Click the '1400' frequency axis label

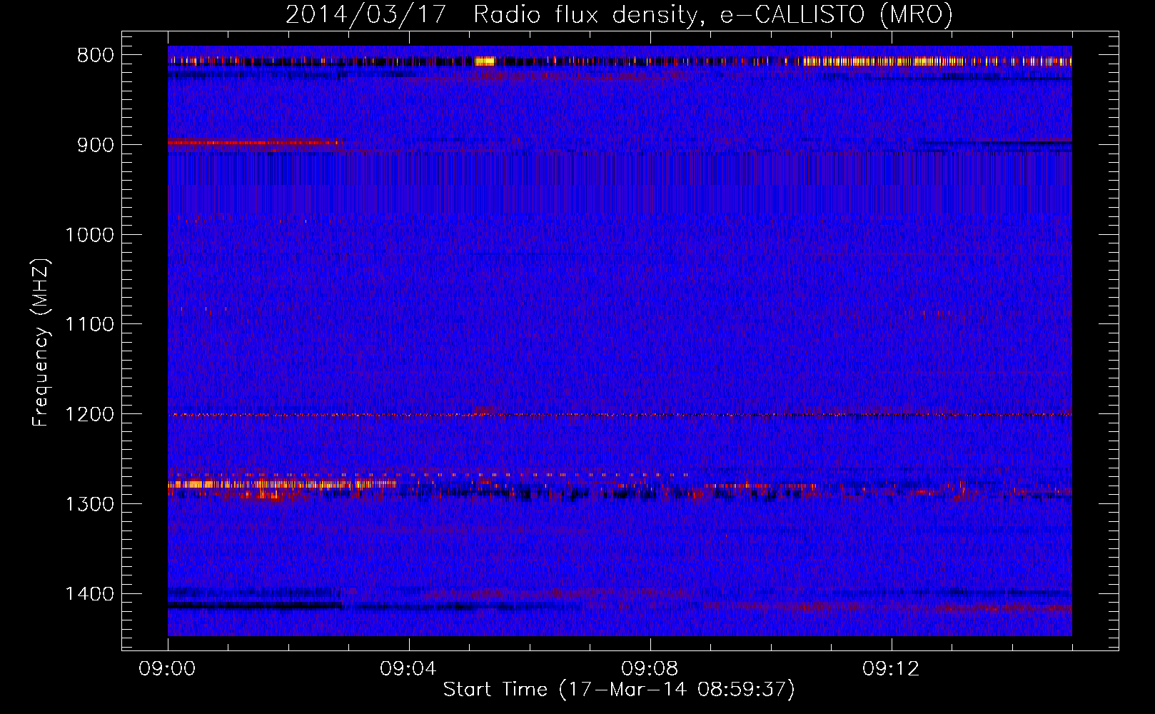[x=89, y=594]
